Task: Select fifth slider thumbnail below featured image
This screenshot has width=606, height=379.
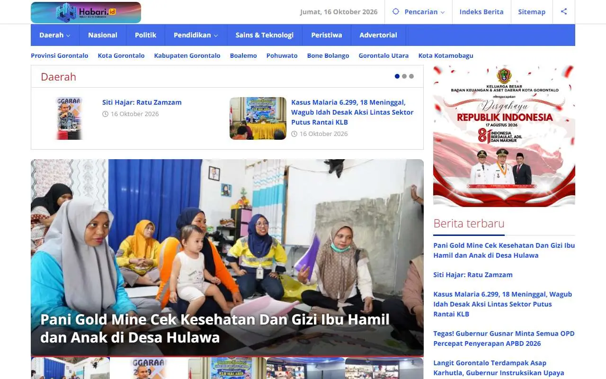Action: click(384, 368)
